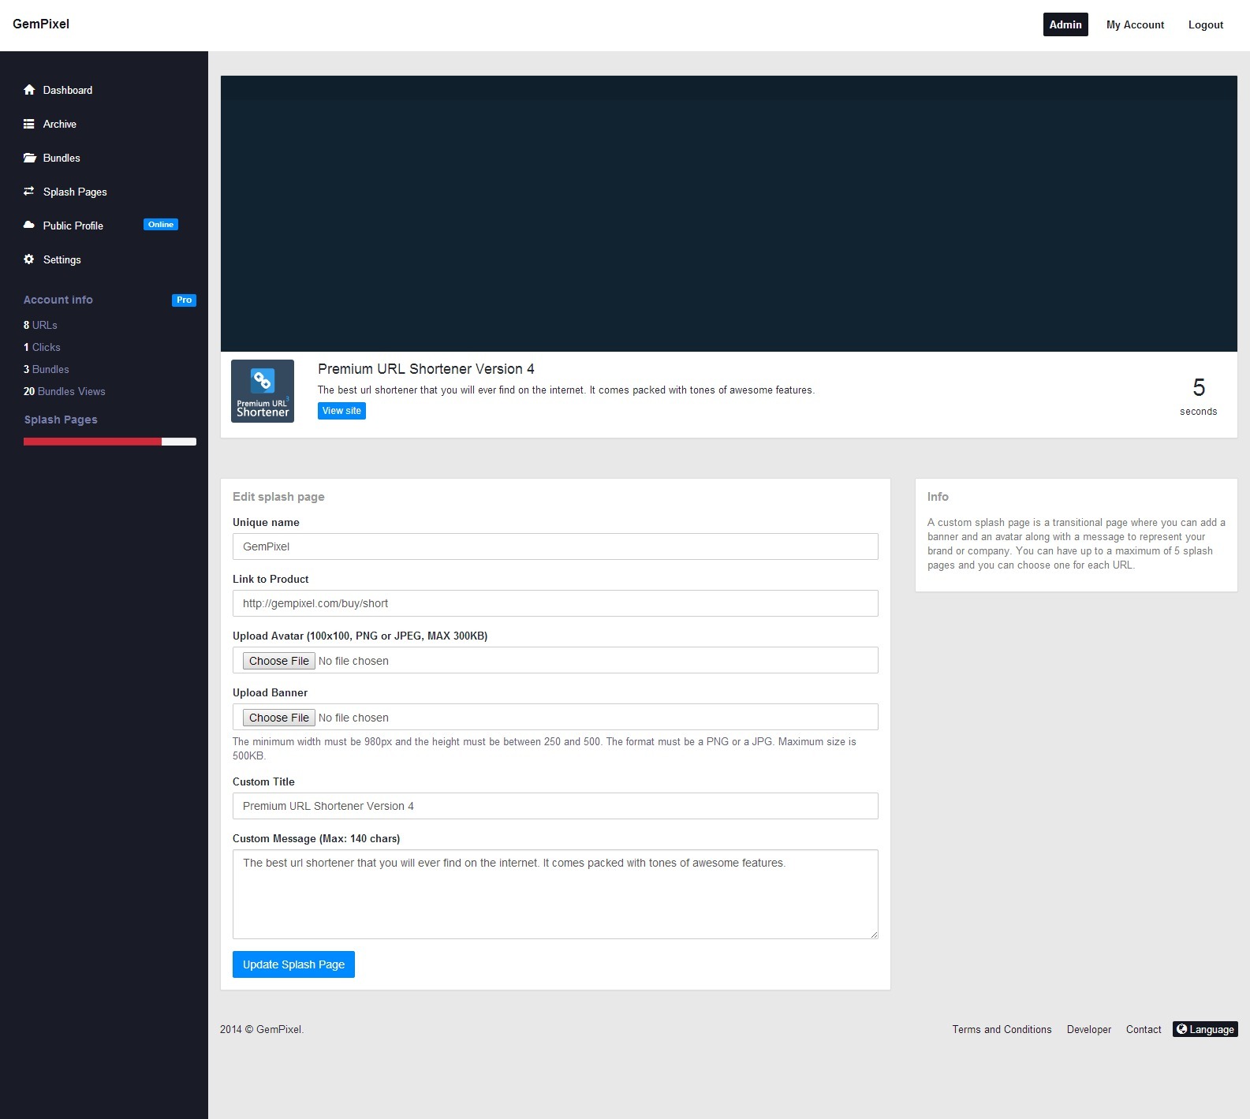
Task: Log out using the Logout link
Action: 1205,24
